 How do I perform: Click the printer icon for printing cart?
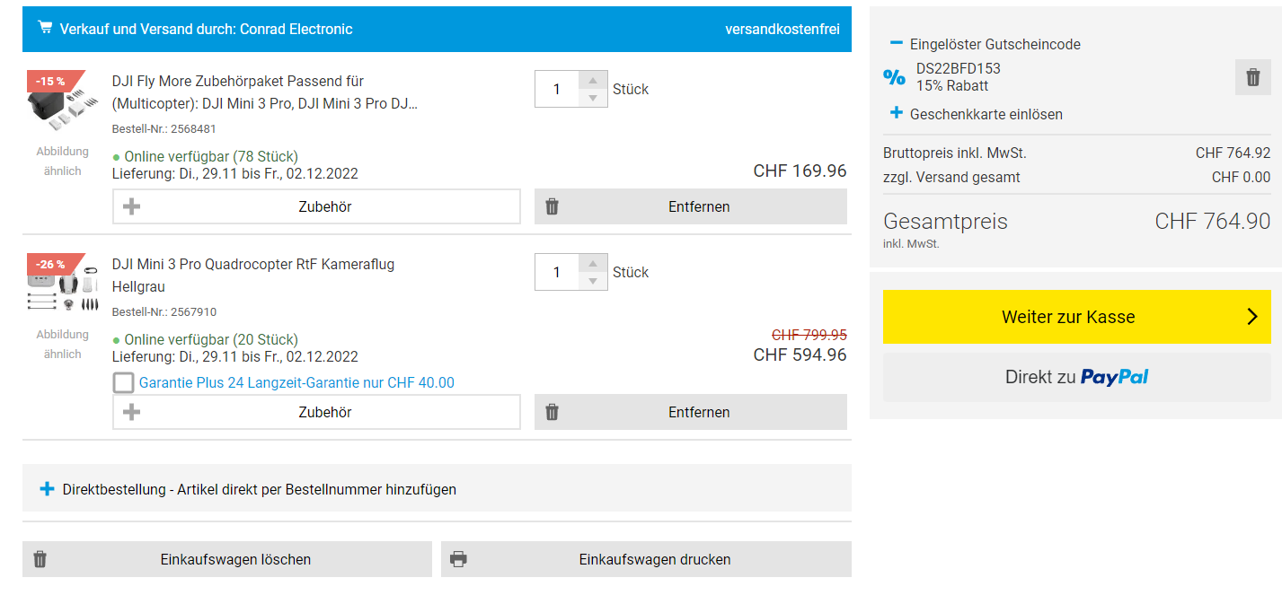coord(458,559)
